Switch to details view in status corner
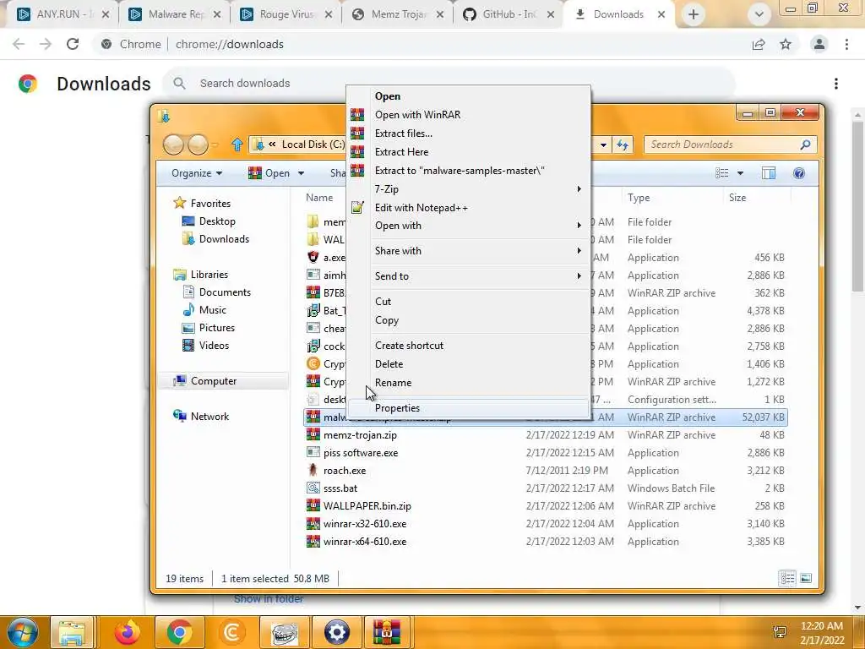This screenshot has height=649, width=865. tap(787, 578)
